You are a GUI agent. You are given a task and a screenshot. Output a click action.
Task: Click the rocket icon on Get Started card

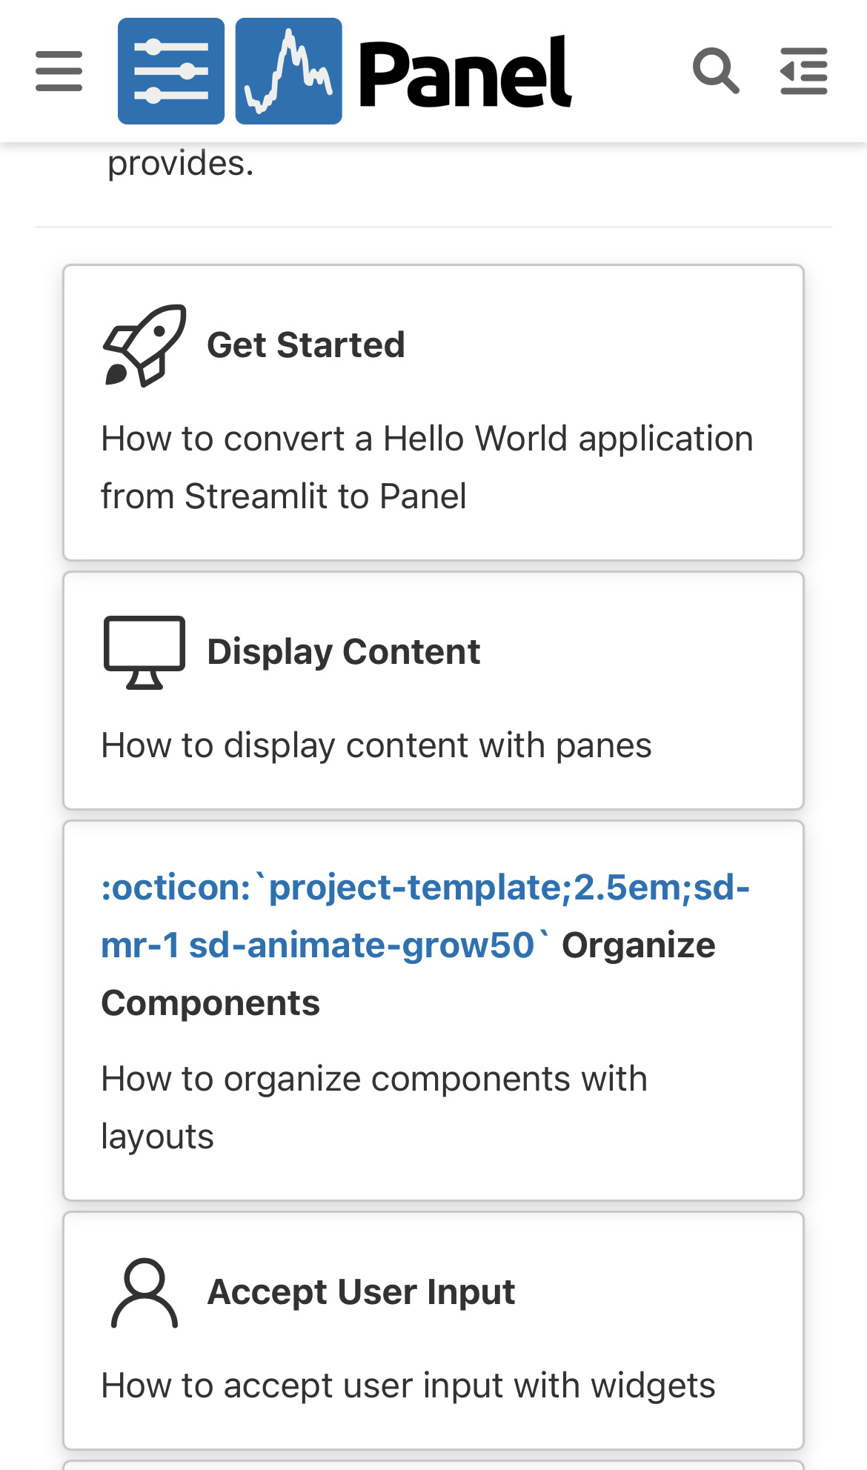pos(145,345)
